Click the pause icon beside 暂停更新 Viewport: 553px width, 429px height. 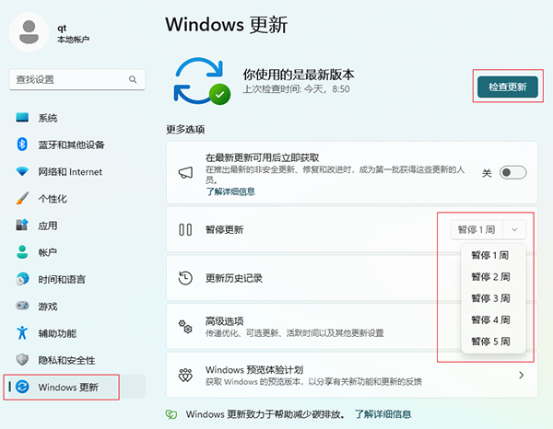pos(185,229)
